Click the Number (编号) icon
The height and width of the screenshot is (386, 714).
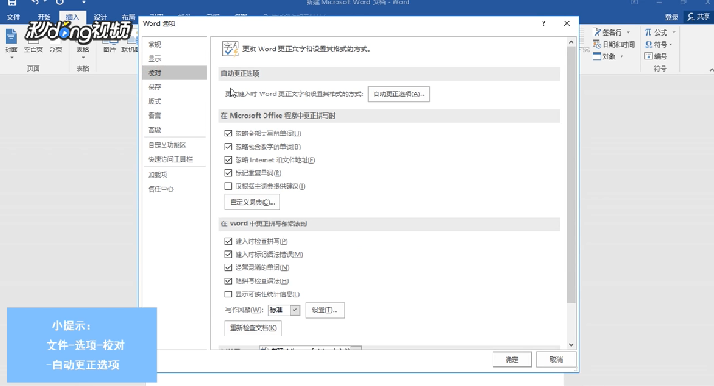pos(649,56)
